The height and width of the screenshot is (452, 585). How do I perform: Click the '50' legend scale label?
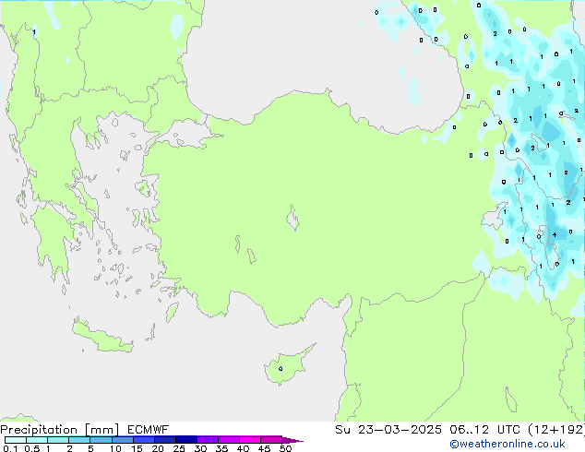(286, 448)
